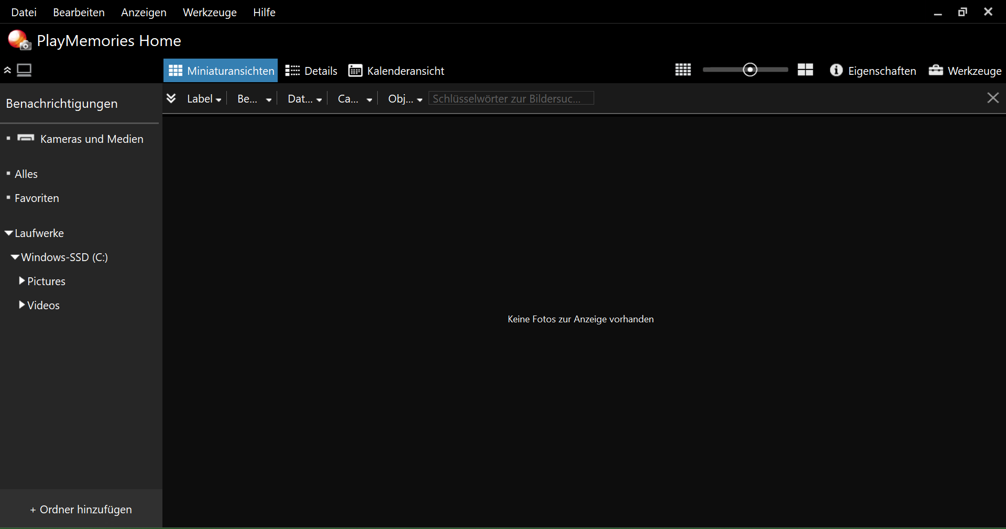Close the filter bar with X

click(x=993, y=98)
